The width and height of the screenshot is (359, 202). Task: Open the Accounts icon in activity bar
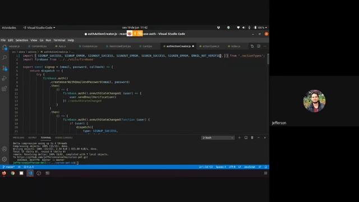click(x=4, y=149)
